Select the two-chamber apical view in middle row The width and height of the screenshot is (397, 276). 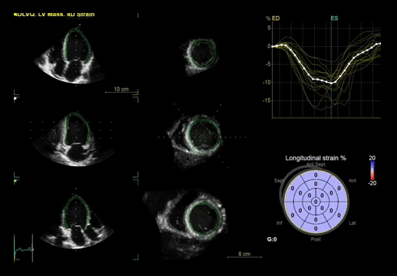point(73,140)
